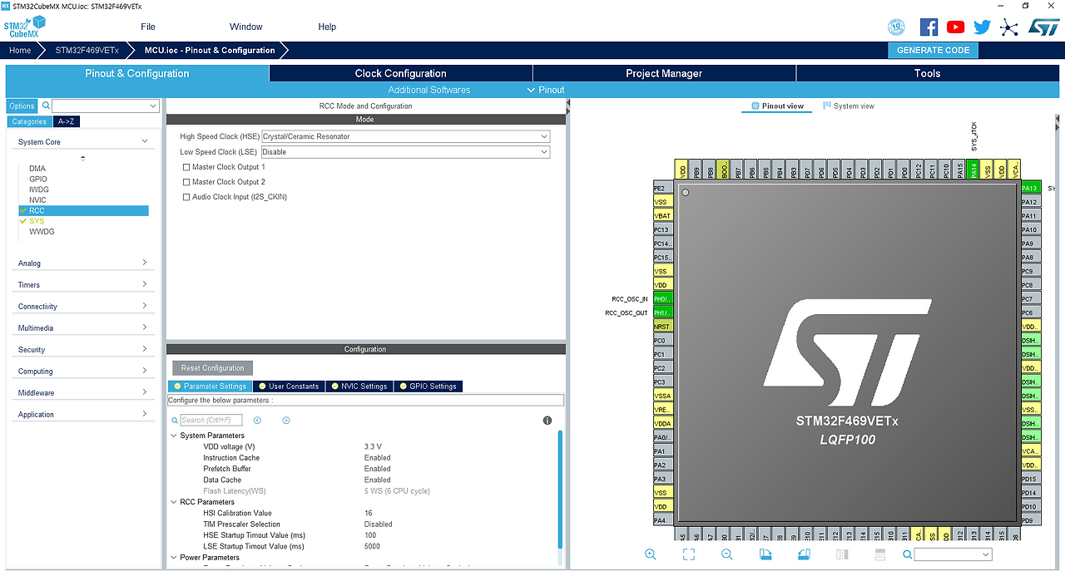Click the GENERATE CODE button
The height and width of the screenshot is (576, 1065).
(932, 50)
